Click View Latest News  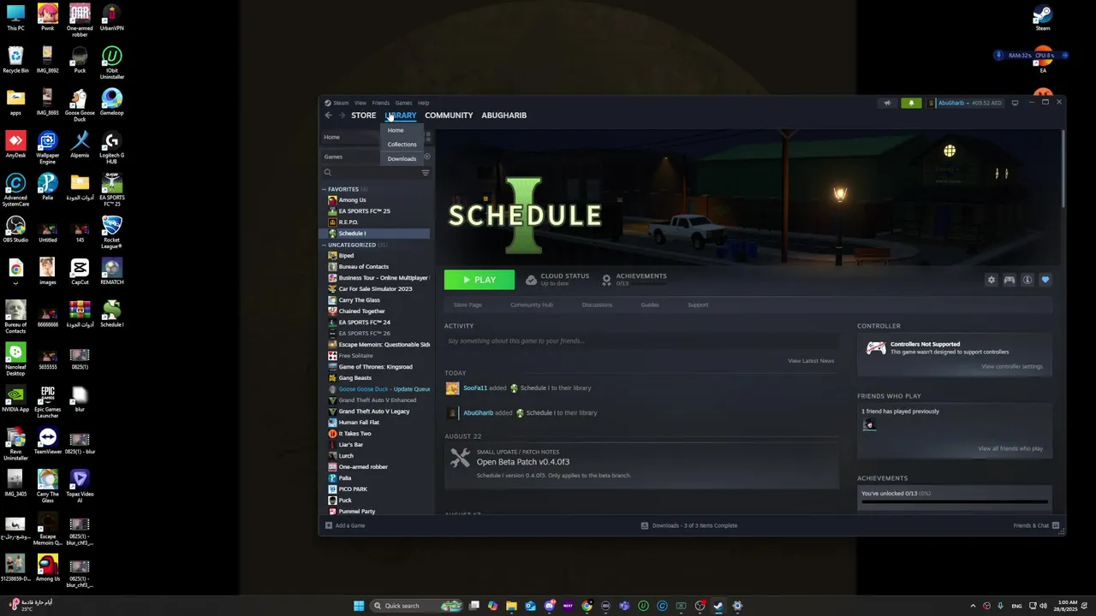coord(811,361)
